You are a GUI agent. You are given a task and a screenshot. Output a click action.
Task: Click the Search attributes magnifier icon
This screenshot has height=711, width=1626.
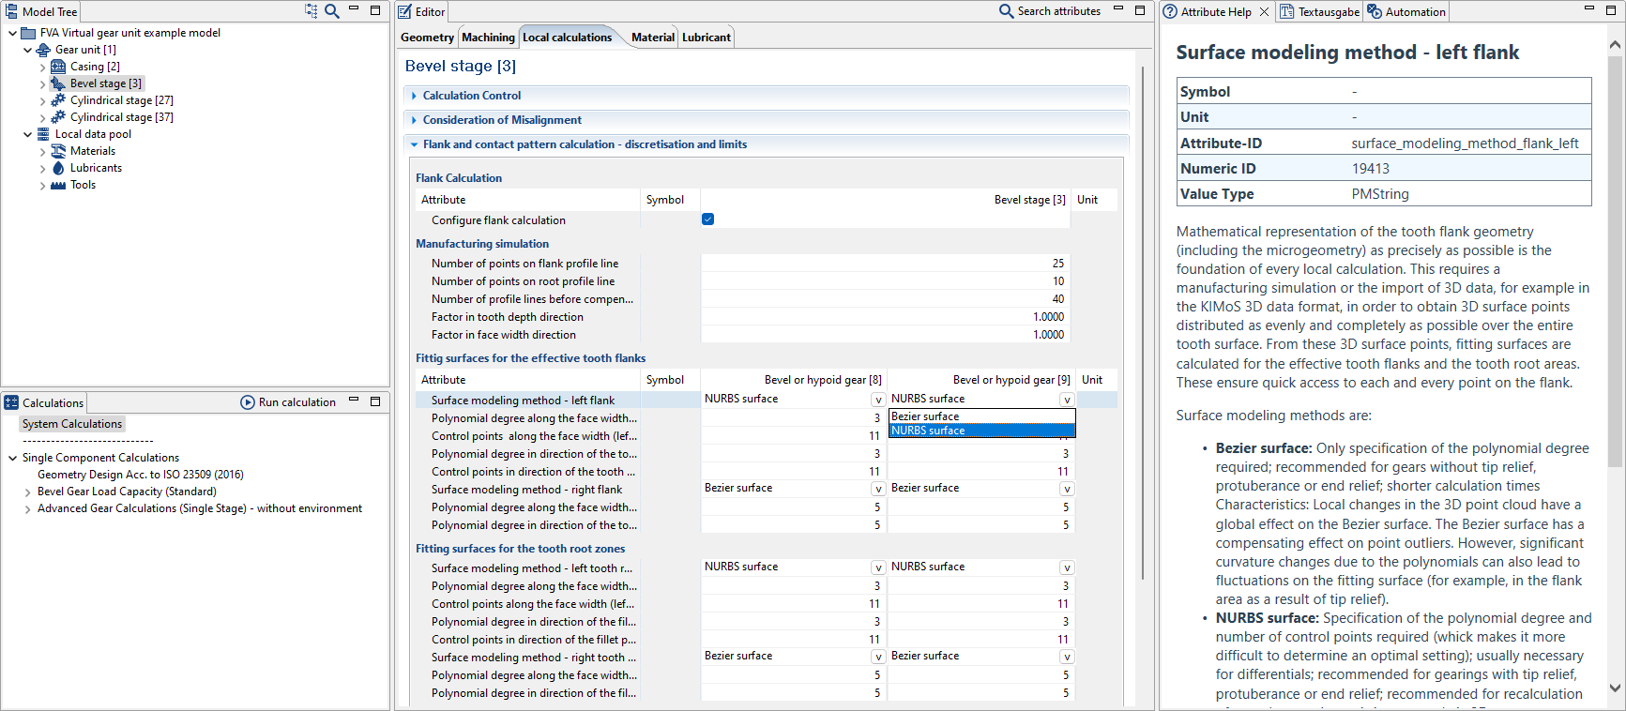pyautogui.click(x=1006, y=11)
